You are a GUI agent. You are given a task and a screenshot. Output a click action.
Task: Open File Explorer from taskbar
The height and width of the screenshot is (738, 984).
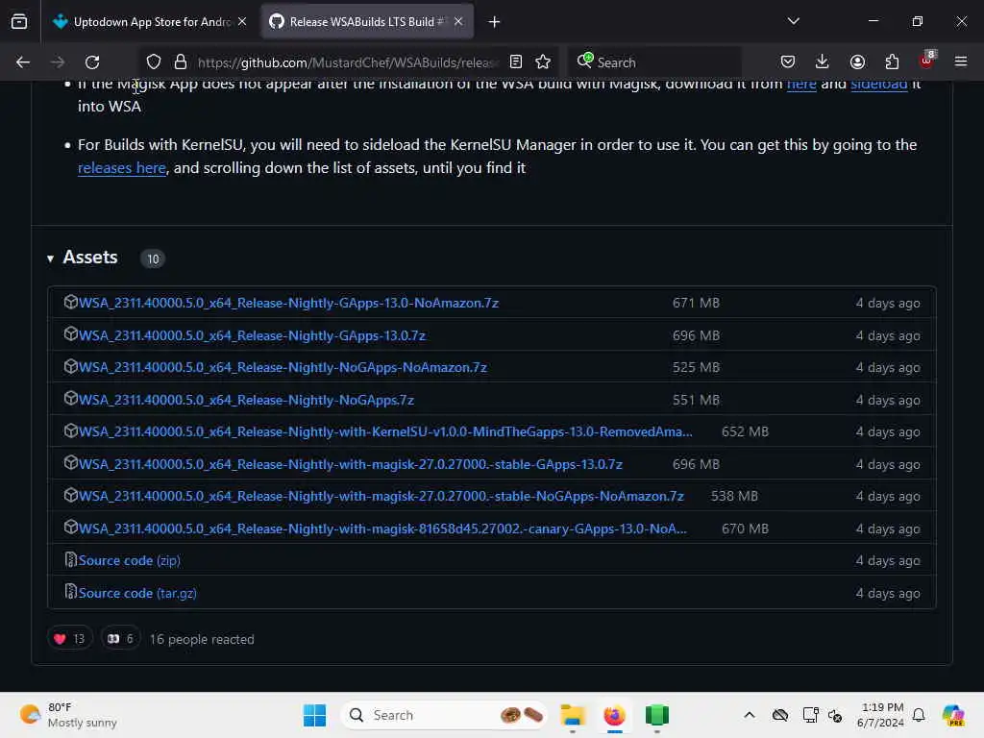tap(573, 715)
